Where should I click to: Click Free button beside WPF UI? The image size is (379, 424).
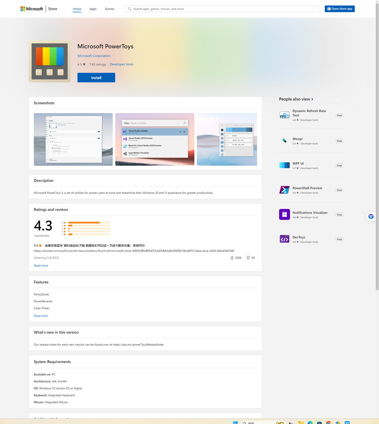pyautogui.click(x=339, y=166)
